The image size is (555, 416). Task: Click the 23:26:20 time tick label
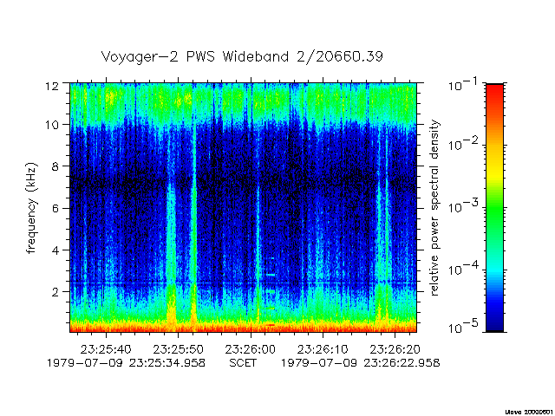click(x=395, y=349)
